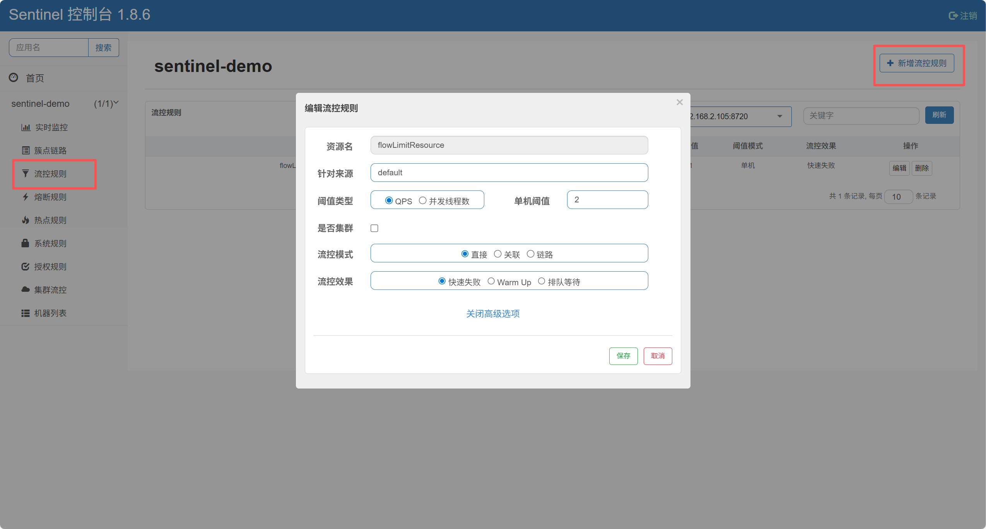Click the 单机阈值 input field
The width and height of the screenshot is (986, 529).
[607, 200]
